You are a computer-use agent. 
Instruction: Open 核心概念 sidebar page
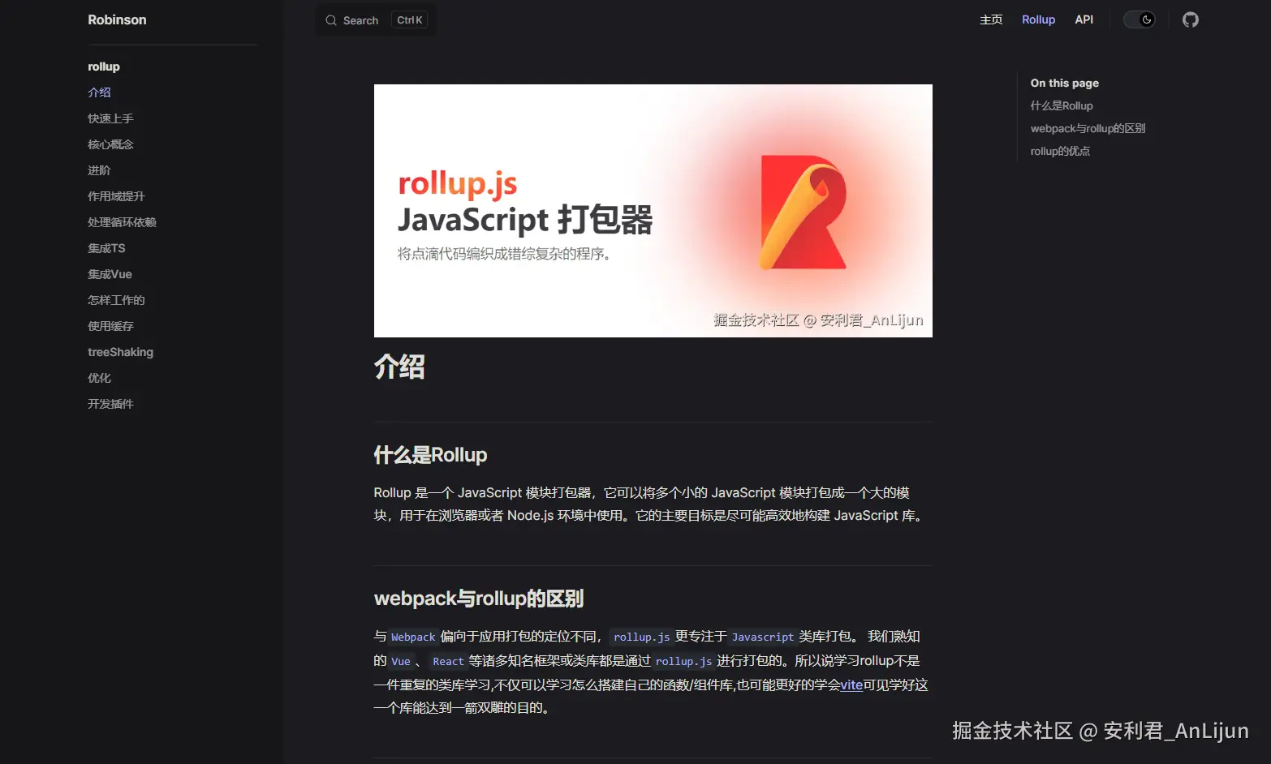[110, 144]
